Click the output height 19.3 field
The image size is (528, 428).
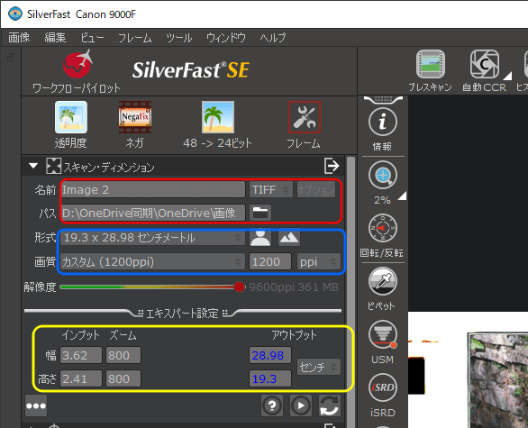click(x=270, y=378)
